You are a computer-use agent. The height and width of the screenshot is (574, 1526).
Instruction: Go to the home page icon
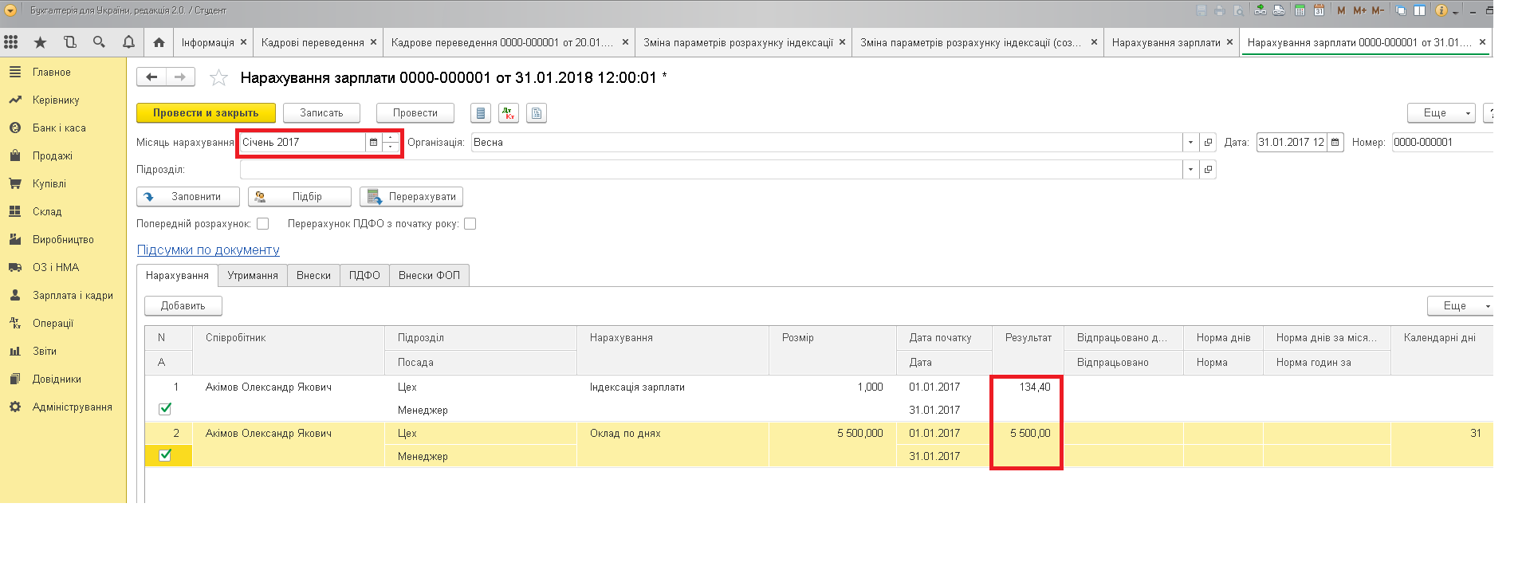coord(159,42)
